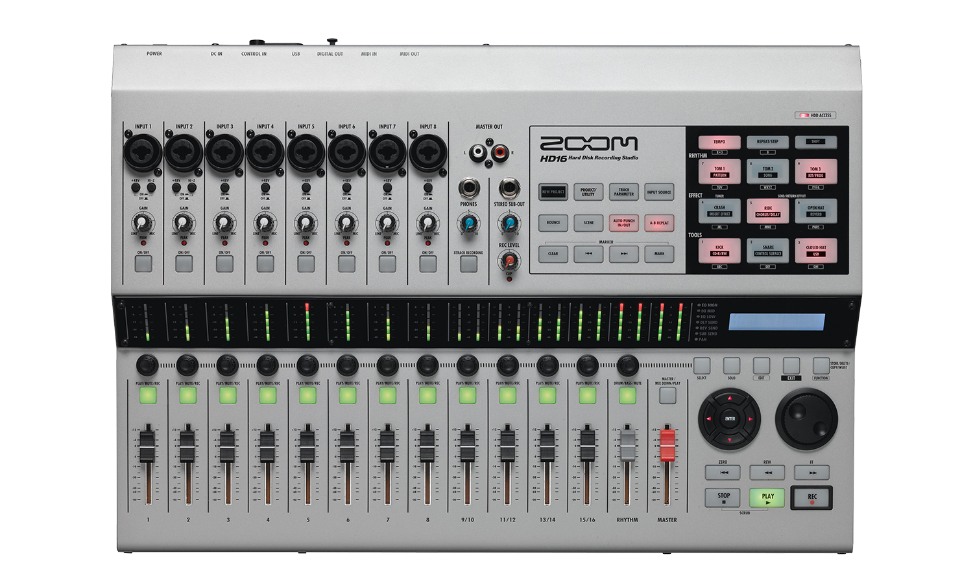973x583 pixels.
Task: Return to ZERO position
Action: [723, 472]
